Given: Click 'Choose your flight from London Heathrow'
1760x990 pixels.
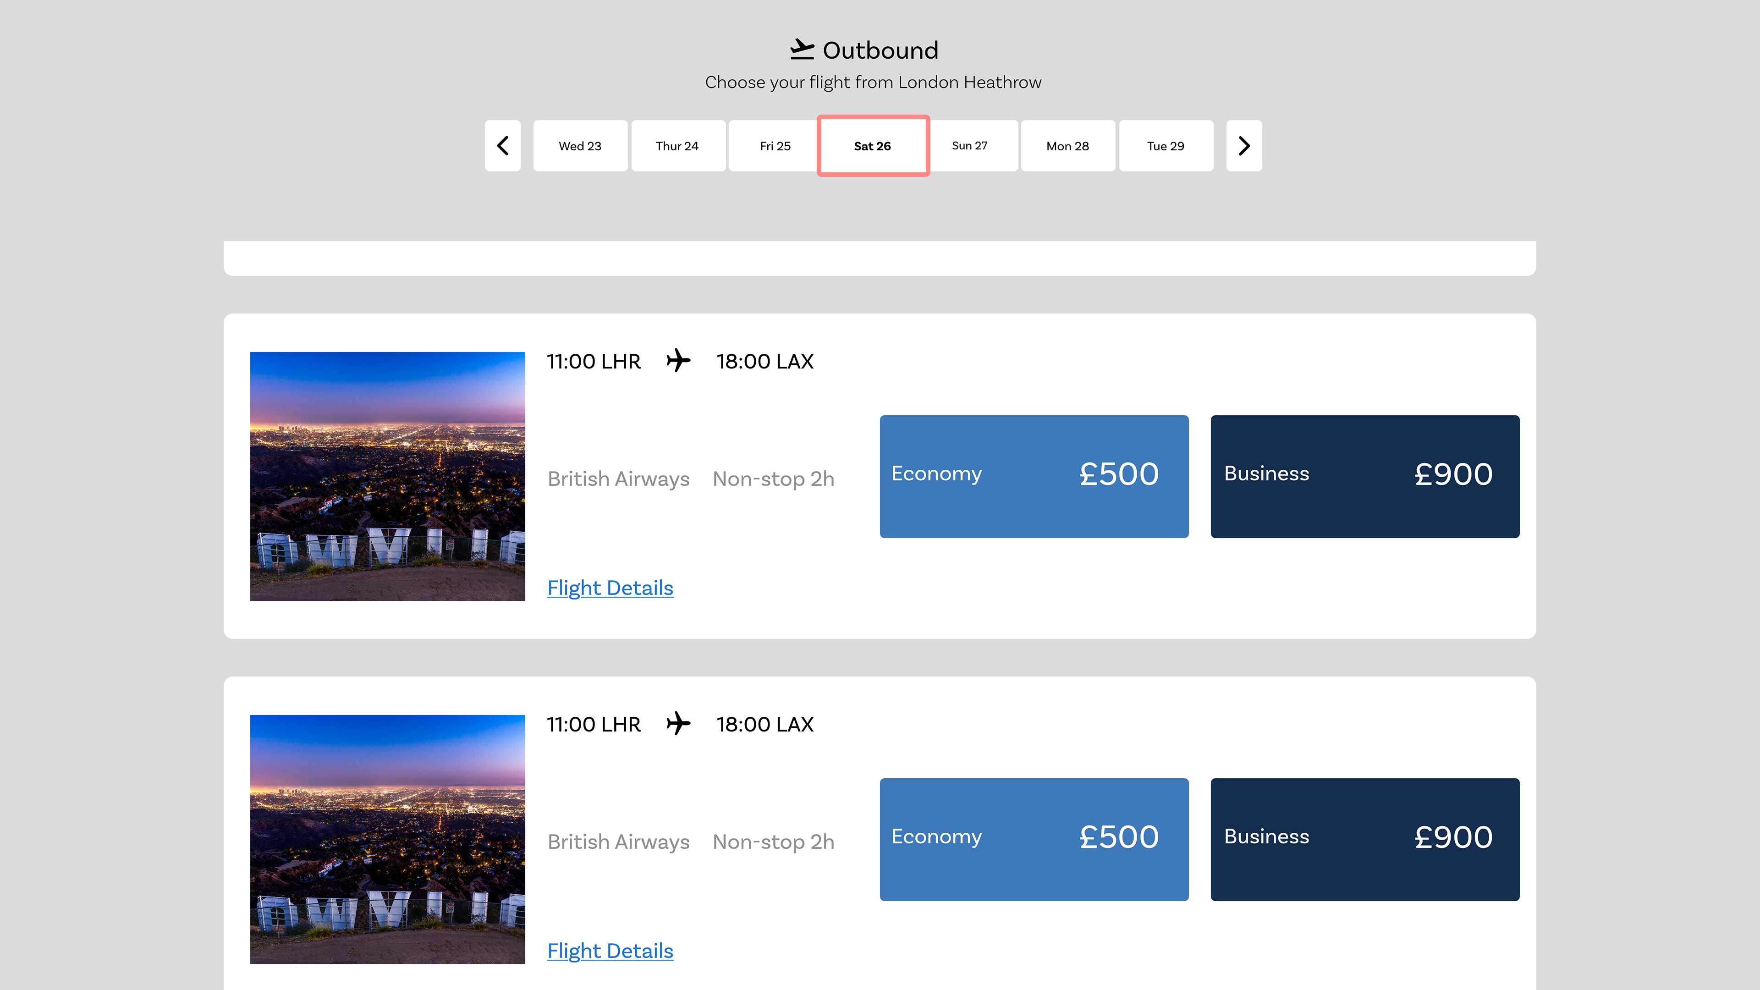Looking at the screenshot, I should [873, 82].
